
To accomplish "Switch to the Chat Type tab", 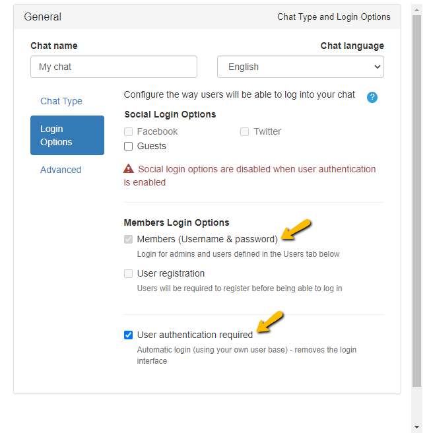I will (x=61, y=101).
